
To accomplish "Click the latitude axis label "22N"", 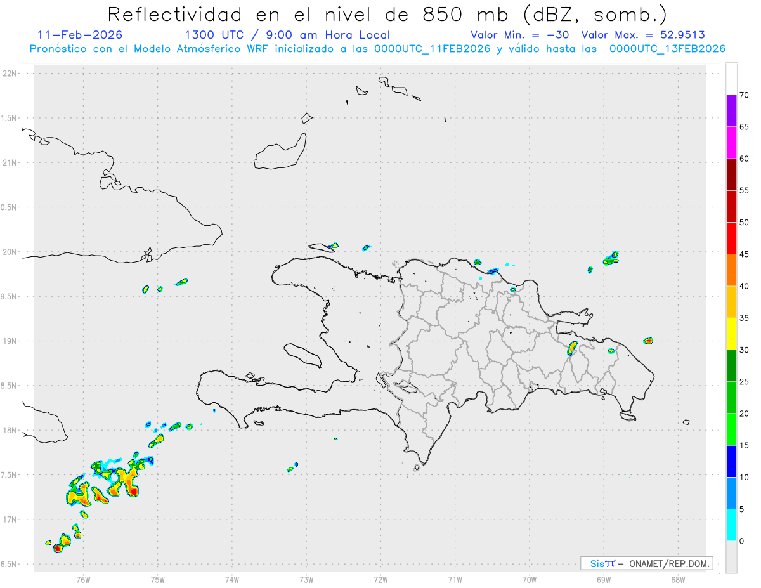I will [10, 74].
